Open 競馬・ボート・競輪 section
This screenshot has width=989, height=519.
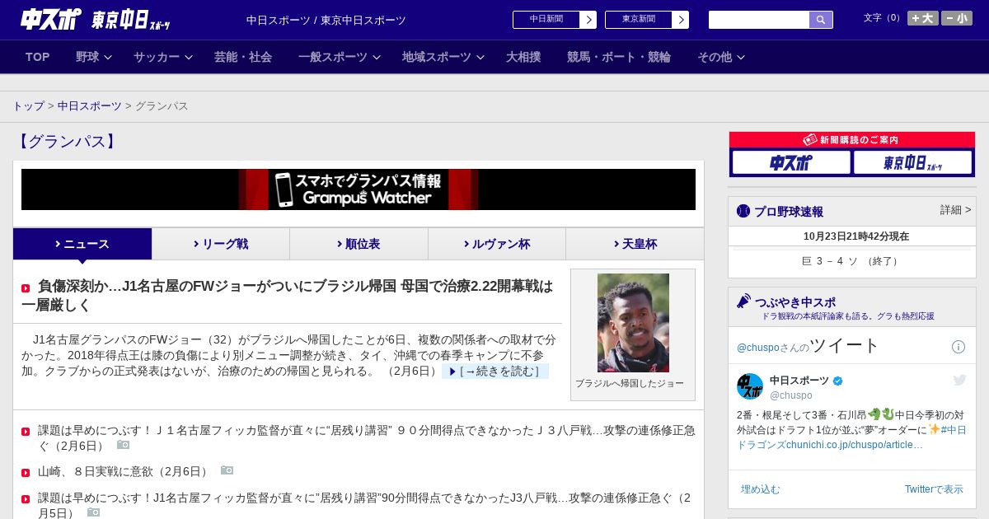[x=619, y=57]
